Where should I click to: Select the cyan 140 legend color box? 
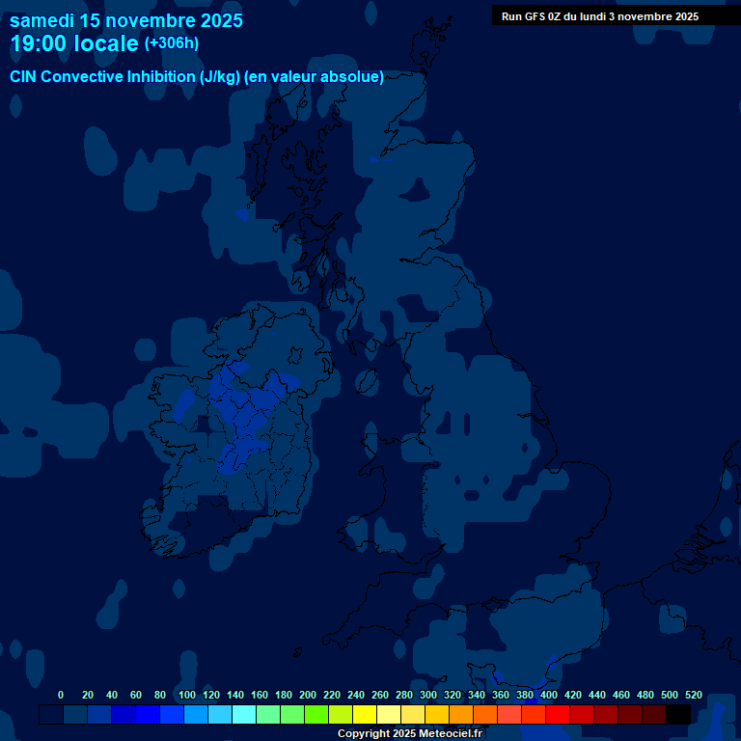244,715
